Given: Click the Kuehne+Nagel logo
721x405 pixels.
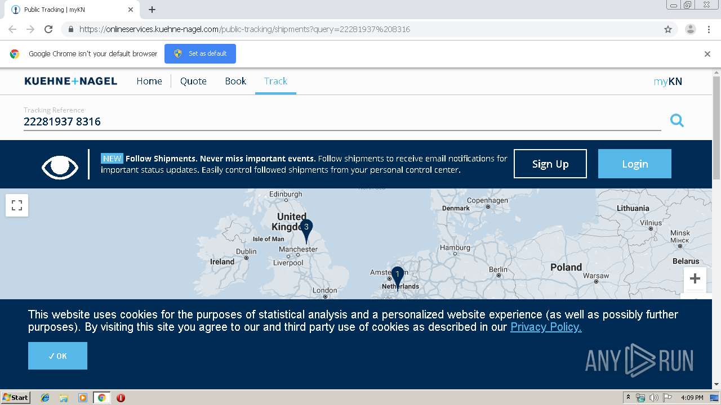Looking at the screenshot, I should click(71, 81).
